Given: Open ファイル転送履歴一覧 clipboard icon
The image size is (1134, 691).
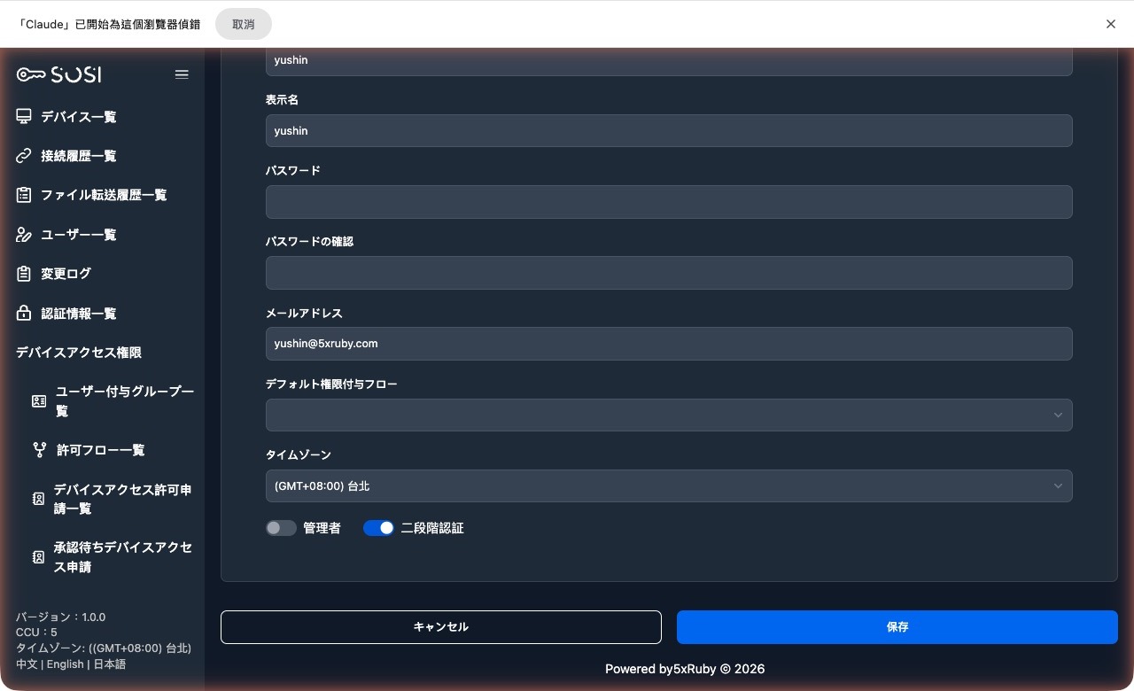Looking at the screenshot, I should point(23,195).
